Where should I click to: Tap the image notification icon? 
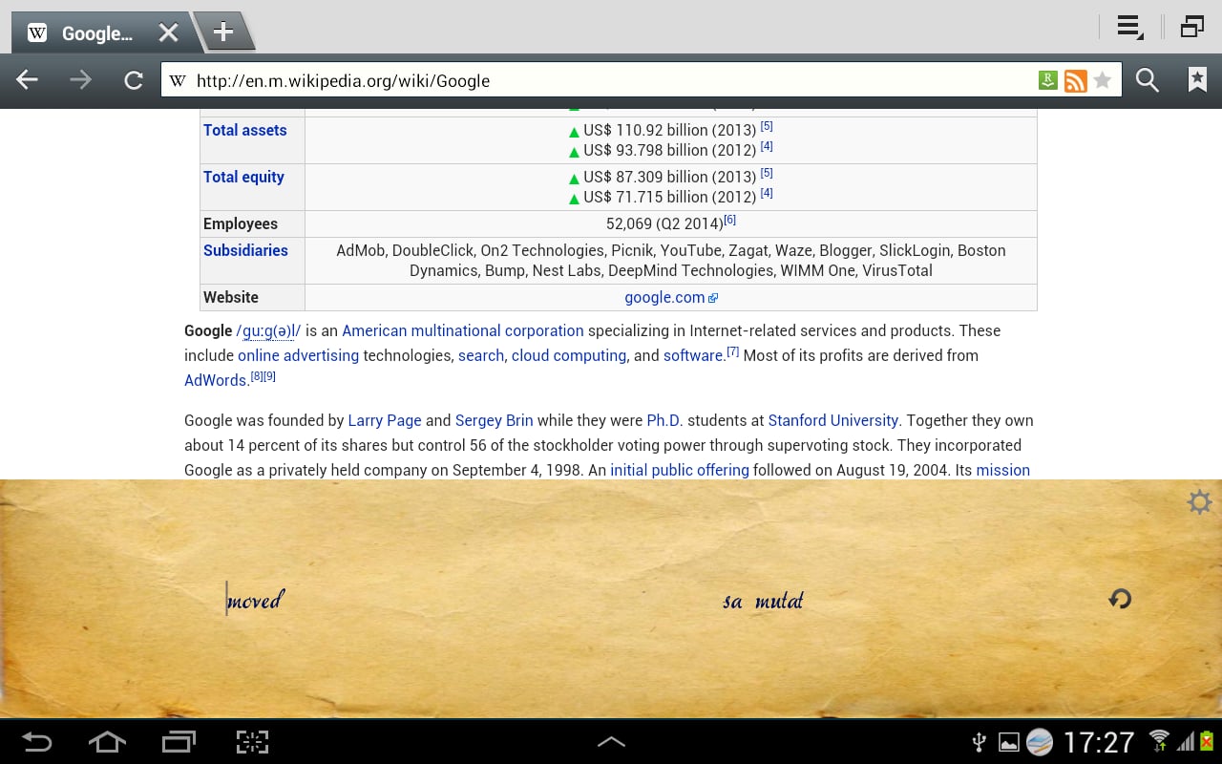[1008, 742]
